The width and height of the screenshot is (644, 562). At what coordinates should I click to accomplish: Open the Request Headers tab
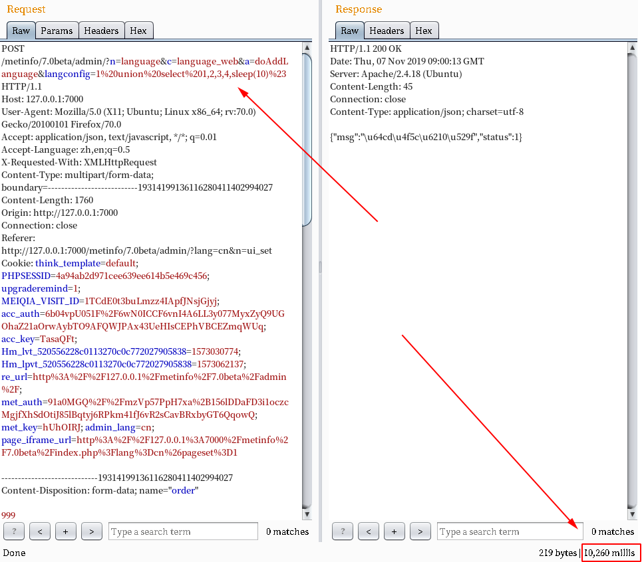[101, 31]
